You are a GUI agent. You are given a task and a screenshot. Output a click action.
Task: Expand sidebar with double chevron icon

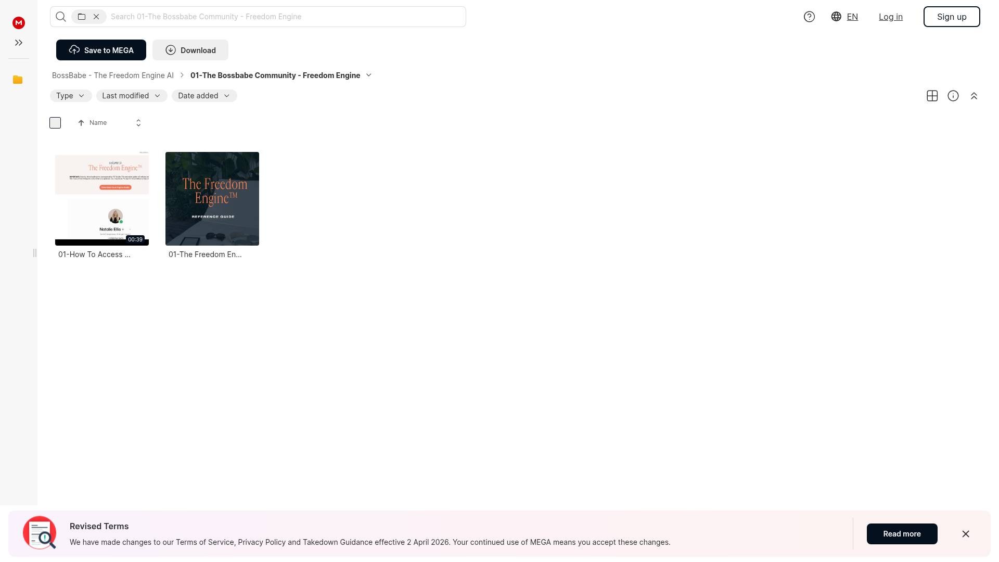[x=19, y=43]
